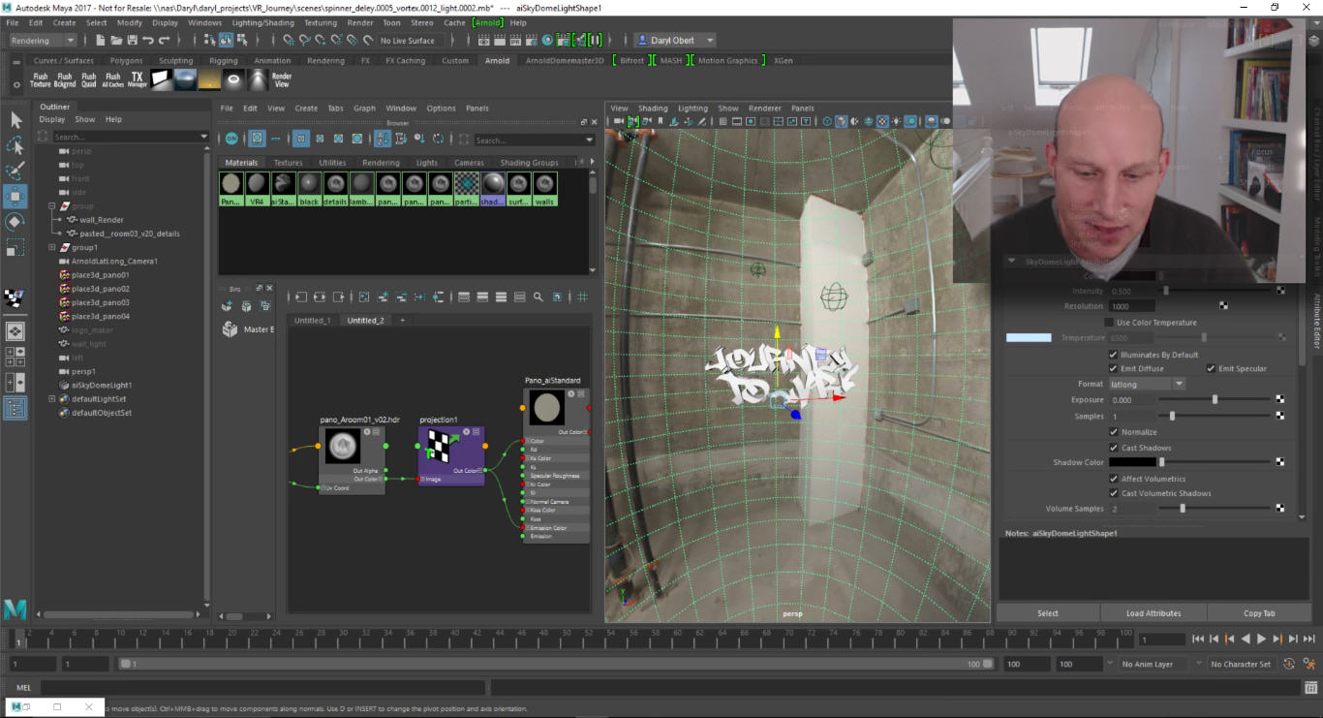Toggle the snap to grid magnet icon
This screenshot has height=718, width=1323.
288,40
